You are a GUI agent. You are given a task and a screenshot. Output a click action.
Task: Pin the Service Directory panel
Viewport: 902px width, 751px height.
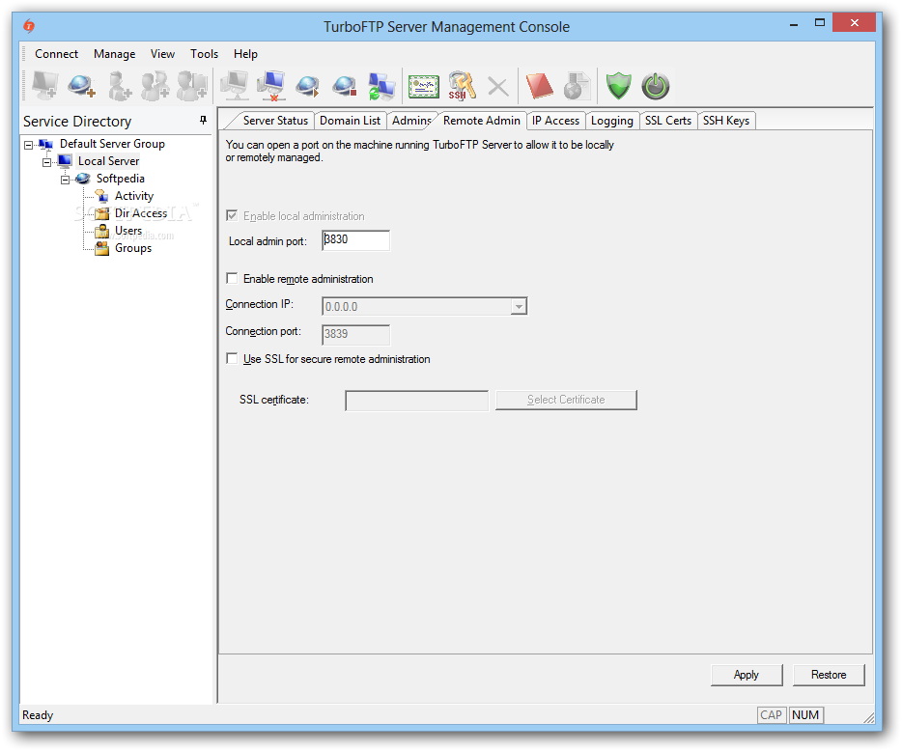[x=203, y=120]
